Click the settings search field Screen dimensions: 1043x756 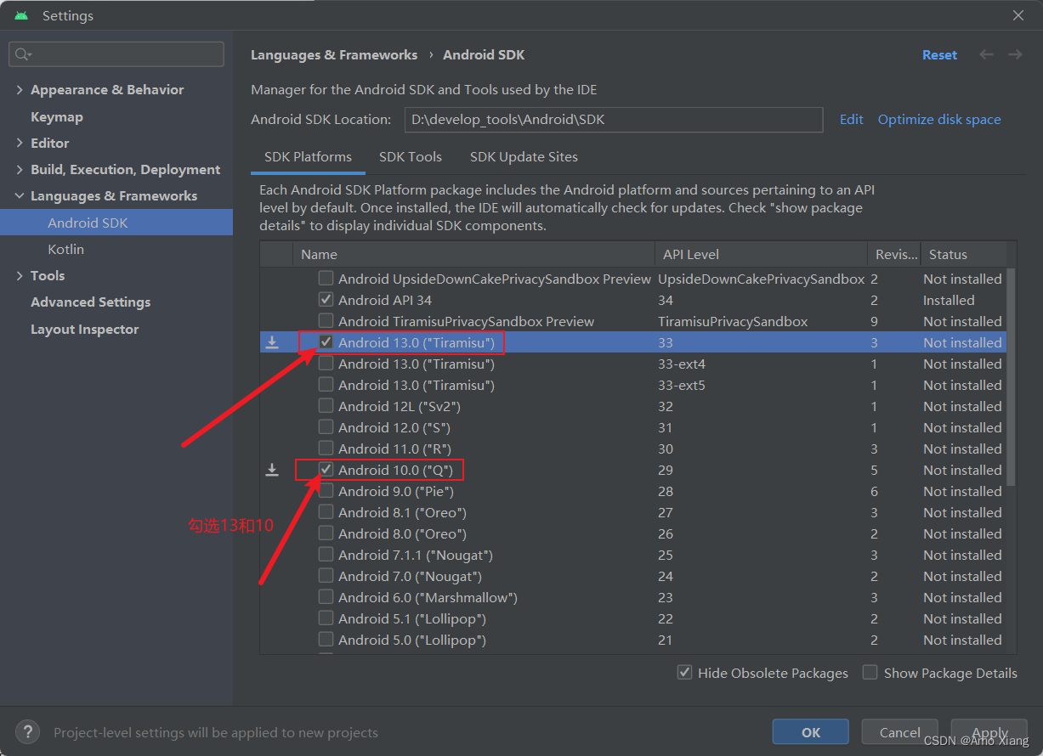point(116,54)
